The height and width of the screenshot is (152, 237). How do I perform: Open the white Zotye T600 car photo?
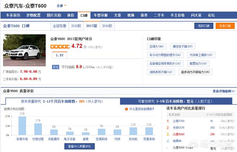(24, 50)
